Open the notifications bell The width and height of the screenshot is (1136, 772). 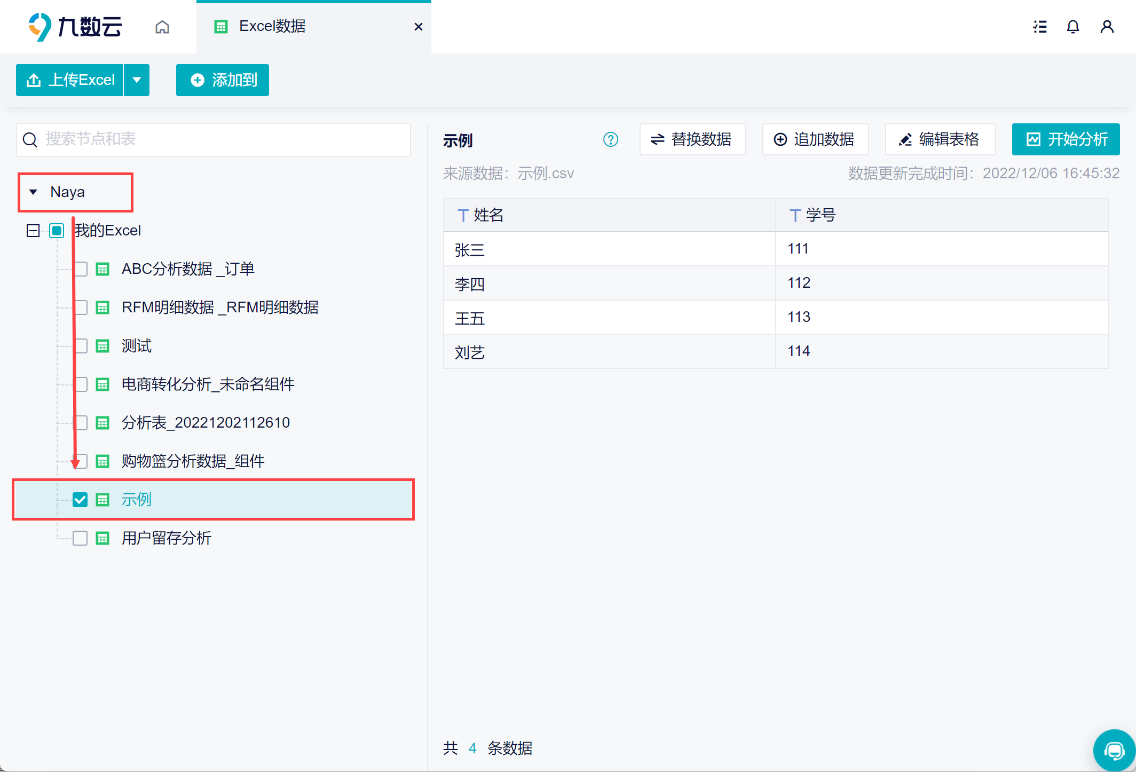[1072, 27]
